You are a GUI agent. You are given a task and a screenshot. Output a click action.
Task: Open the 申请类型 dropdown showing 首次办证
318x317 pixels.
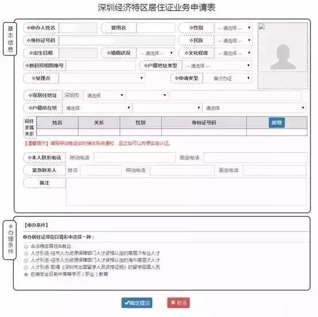coord(227,78)
